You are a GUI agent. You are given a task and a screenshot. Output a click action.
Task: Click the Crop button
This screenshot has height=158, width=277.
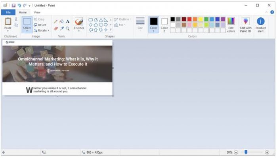39,19
